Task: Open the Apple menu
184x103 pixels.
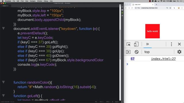Action: pos(3,1)
